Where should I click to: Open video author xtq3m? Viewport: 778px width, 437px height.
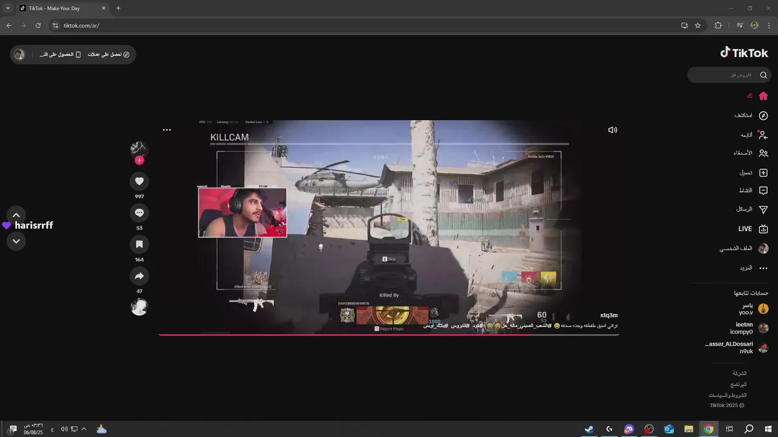608,316
